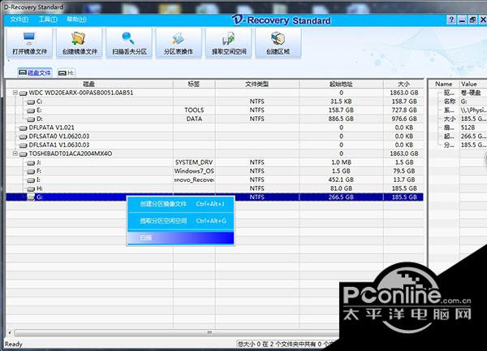The image size is (487, 351).
Task: Choose 扫描 in the context menu
Action: point(181,238)
